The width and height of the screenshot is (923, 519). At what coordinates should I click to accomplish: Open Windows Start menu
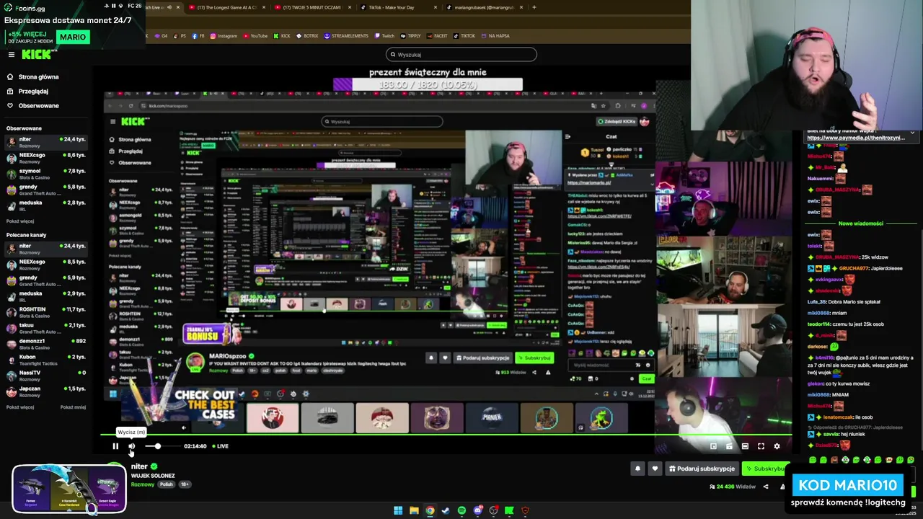click(x=398, y=510)
